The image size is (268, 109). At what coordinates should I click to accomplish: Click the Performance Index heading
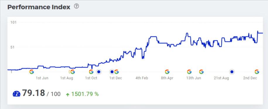39,7
